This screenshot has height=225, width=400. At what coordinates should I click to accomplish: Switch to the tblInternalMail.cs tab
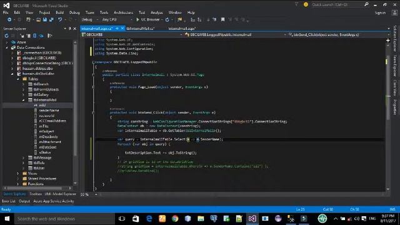[x=140, y=29]
